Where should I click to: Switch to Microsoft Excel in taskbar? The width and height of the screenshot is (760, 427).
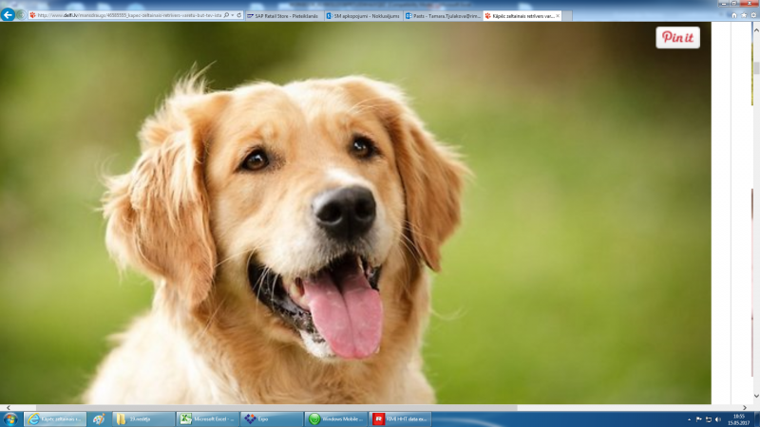pyautogui.click(x=206, y=418)
